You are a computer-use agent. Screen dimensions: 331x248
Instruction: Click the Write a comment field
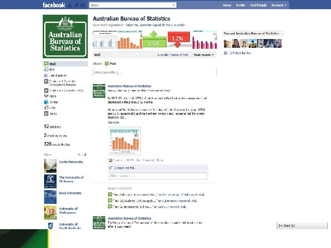tap(158, 175)
